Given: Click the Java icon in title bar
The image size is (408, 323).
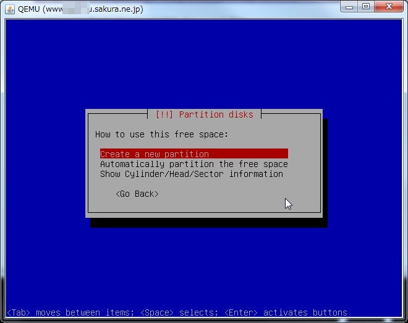Looking at the screenshot, I should click(10, 9).
